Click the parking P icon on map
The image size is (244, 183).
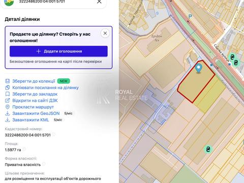coord(190,17)
